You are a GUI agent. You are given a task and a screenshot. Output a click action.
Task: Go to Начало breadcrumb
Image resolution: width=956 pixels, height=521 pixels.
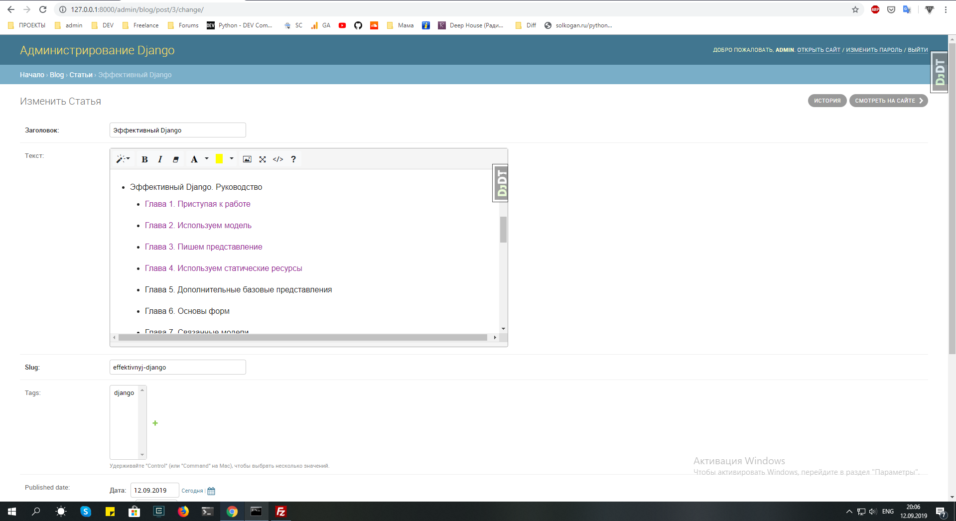click(32, 75)
